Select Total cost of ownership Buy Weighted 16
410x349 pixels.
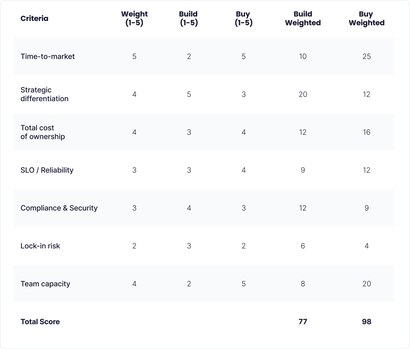click(x=367, y=132)
